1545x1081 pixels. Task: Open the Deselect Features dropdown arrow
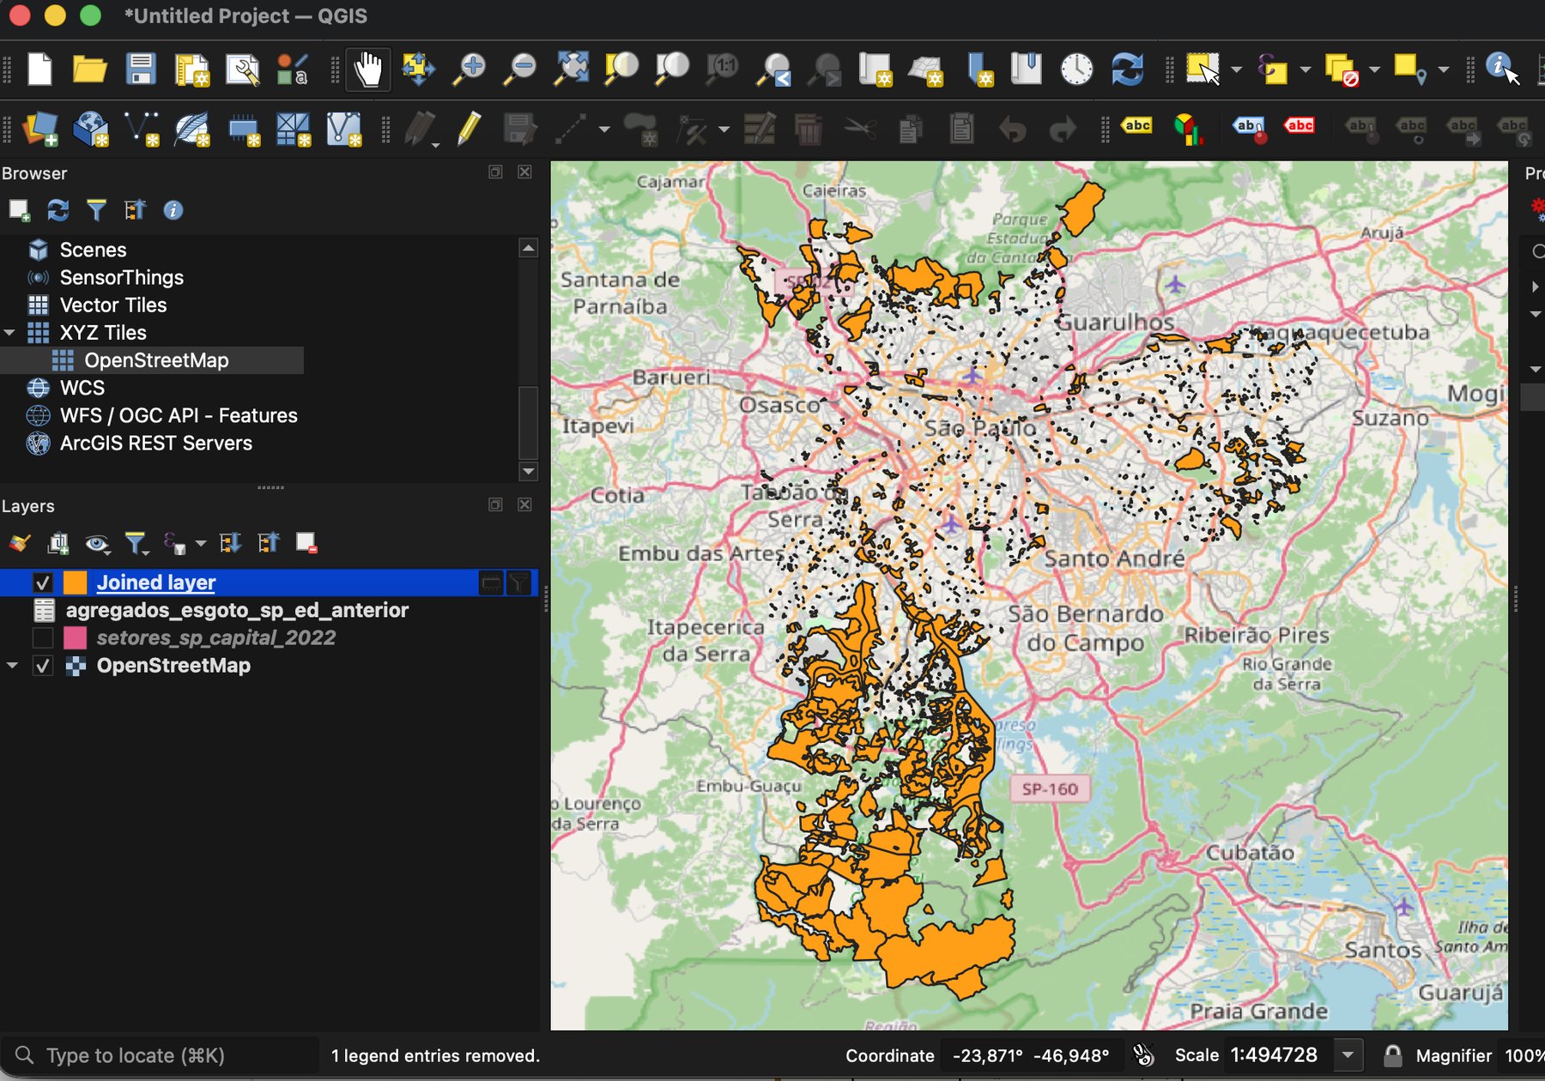pos(1374,69)
